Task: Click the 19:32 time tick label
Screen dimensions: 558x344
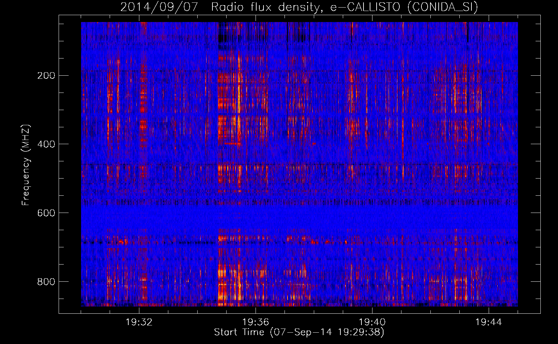Action: [139, 322]
